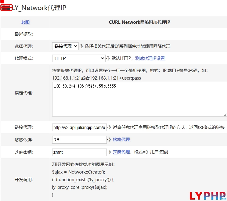Open the 选择代理 dropdown showing 链接代理
This screenshot has width=227, height=201.
[x=65, y=46]
